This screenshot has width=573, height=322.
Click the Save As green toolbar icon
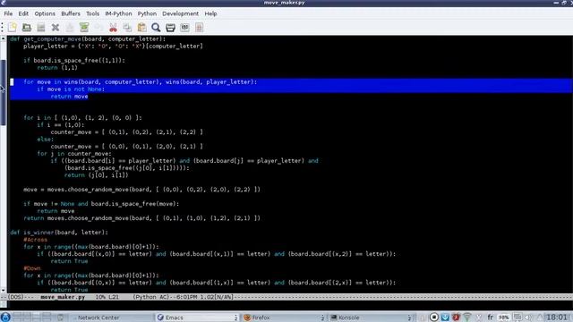pos(84,28)
